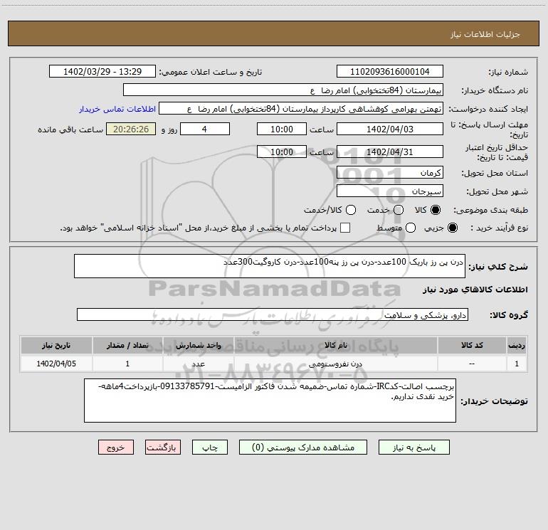
Task: Click the جزئیات اطلاعات نیاز header title
Action: tap(485, 34)
